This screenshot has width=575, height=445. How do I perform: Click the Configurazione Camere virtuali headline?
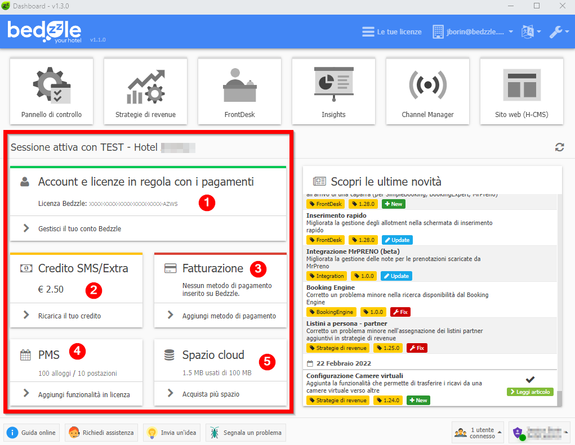coord(355,376)
